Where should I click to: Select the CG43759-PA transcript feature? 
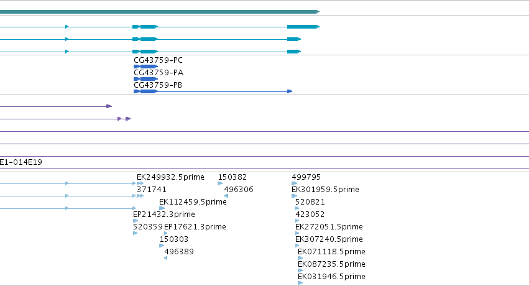pyautogui.click(x=145, y=79)
